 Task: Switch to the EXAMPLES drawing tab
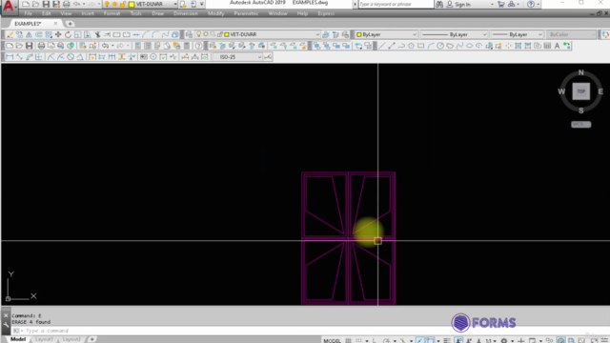pos(28,24)
